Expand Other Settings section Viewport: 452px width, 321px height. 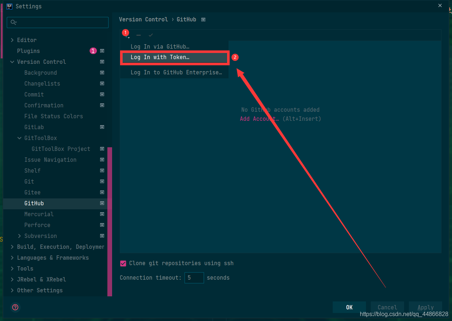[12, 290]
